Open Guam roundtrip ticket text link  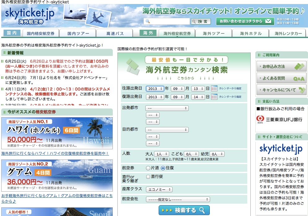pyautogui.click(x=57, y=198)
